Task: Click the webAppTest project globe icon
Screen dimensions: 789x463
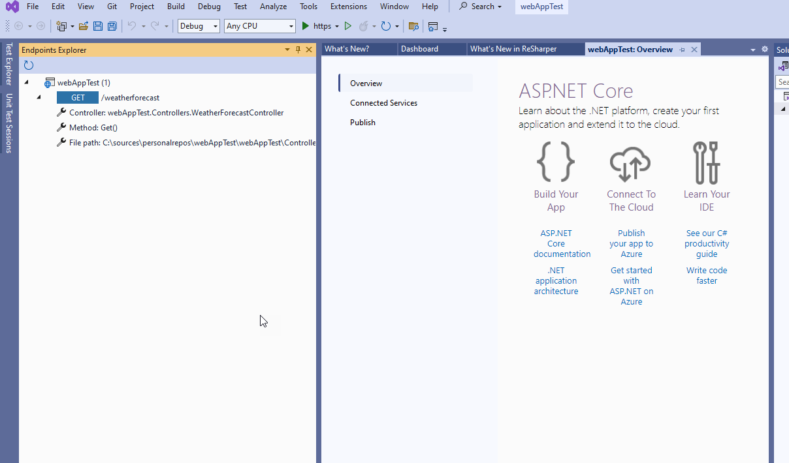Action: (49, 83)
